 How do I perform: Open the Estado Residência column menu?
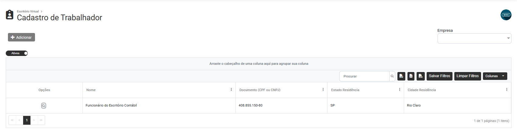tap(400, 90)
